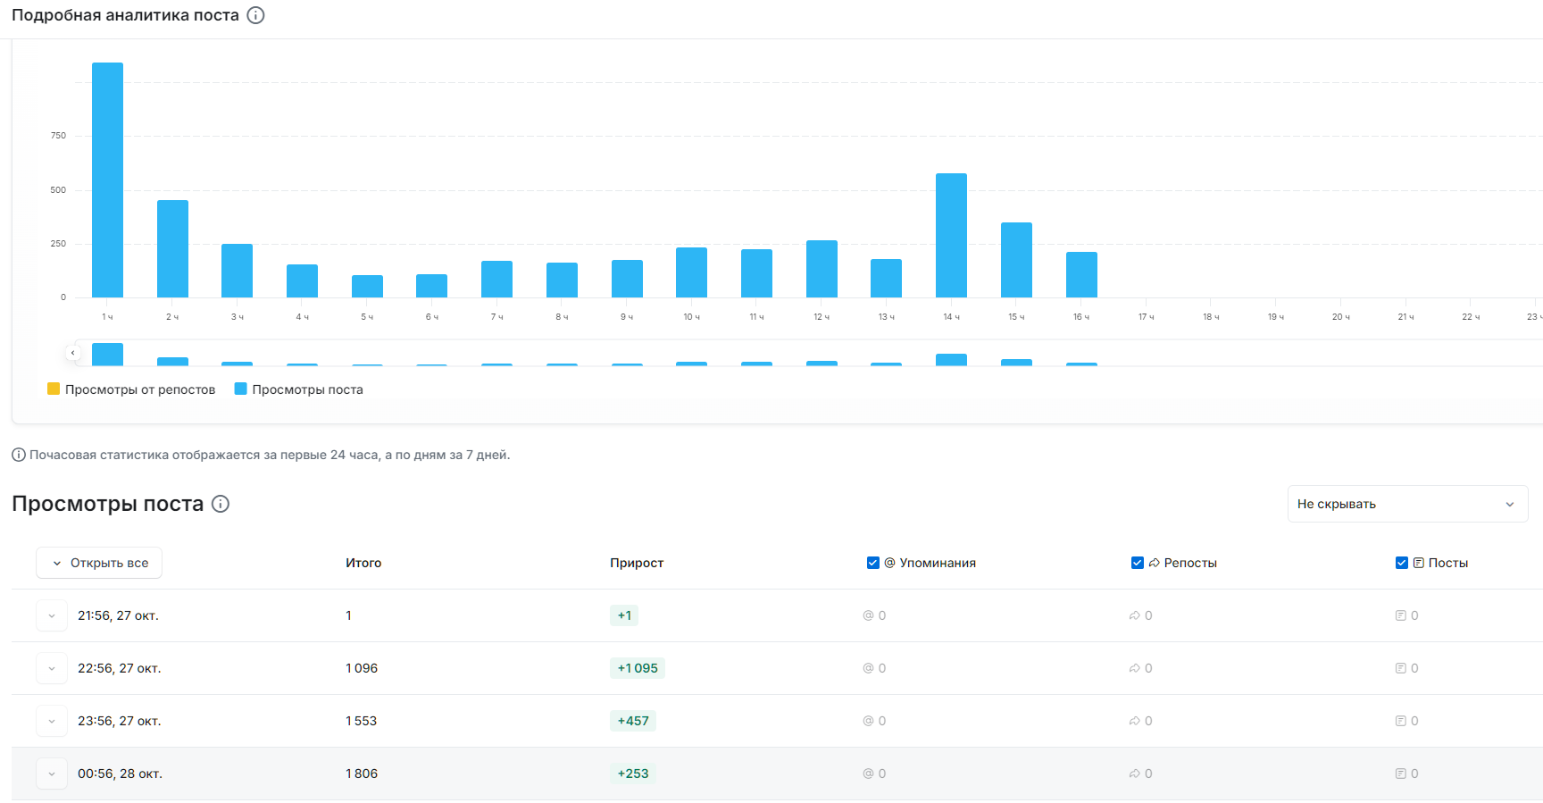
Task: Click posts icon in 22:56 row
Action: (1401, 668)
